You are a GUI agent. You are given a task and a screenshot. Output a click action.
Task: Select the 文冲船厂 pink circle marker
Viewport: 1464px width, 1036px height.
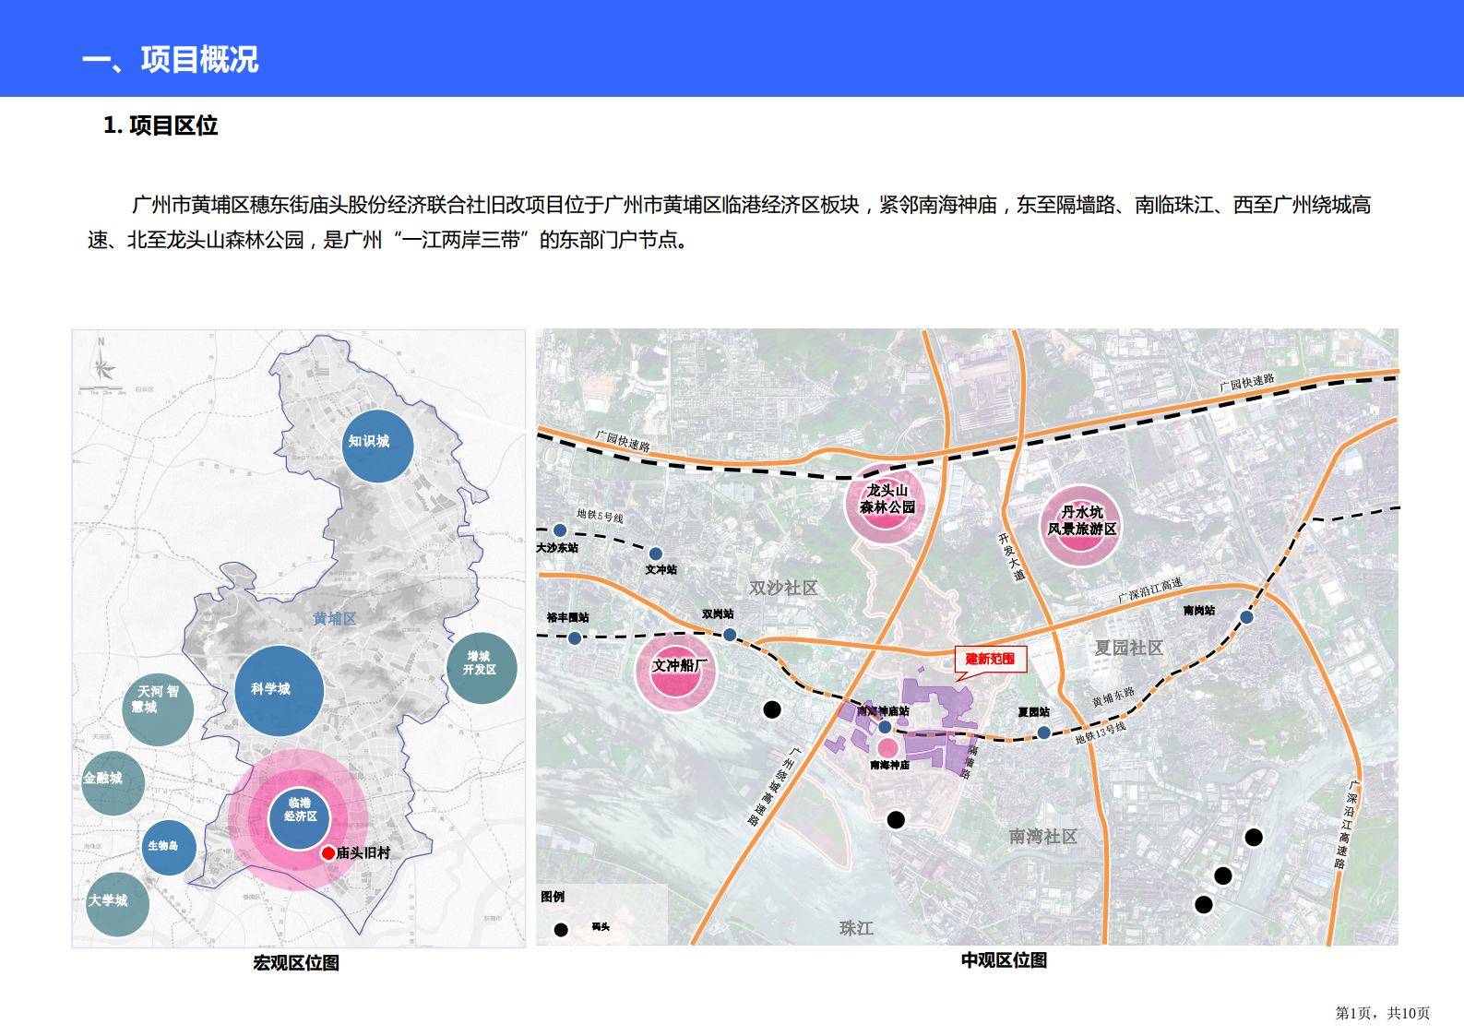(x=676, y=671)
